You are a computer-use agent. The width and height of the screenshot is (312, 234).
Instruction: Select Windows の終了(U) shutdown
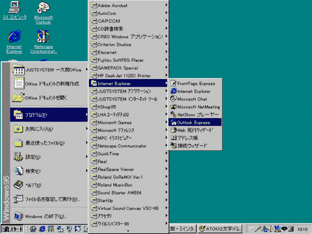49,216
